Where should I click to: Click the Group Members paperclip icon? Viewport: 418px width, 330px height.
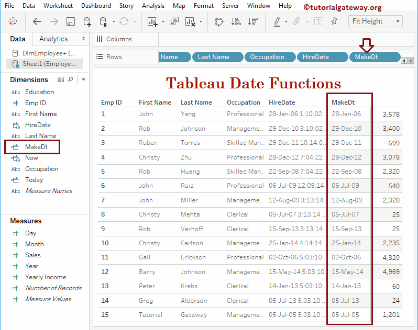click(296, 21)
